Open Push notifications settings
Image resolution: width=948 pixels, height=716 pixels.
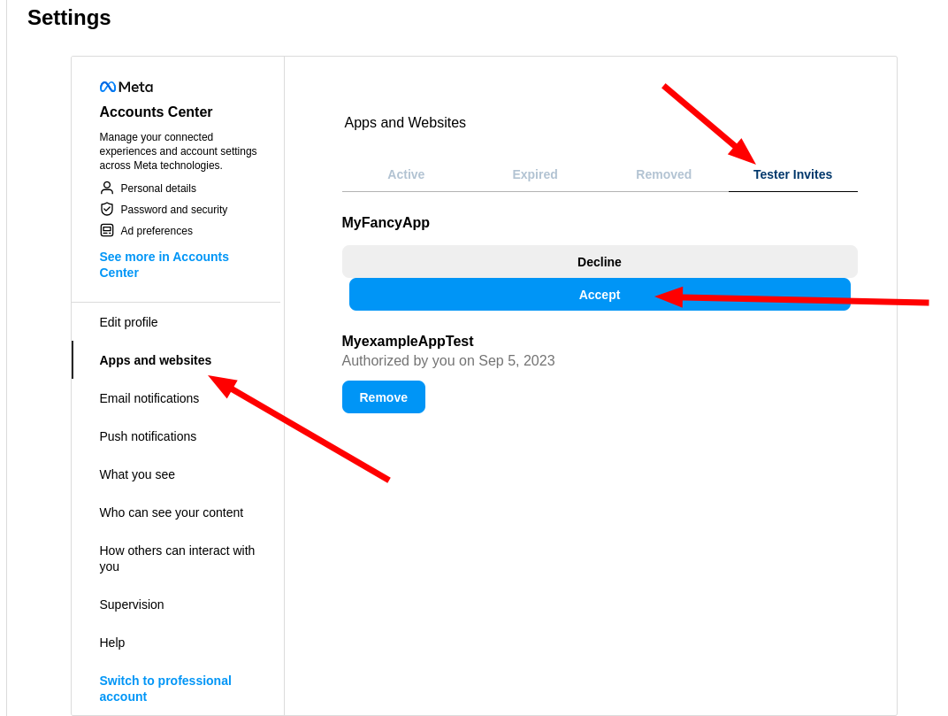148,436
